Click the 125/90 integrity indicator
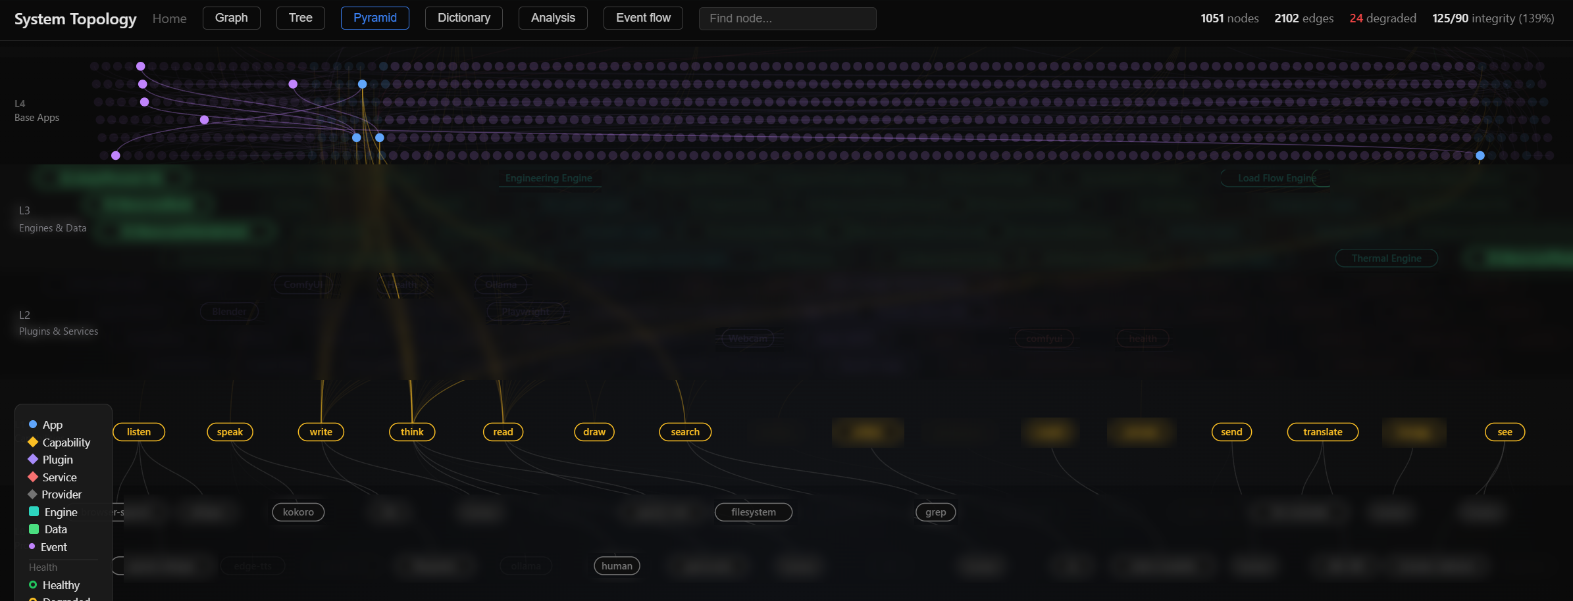Screen dimensions: 1573x601 pos(1493,18)
